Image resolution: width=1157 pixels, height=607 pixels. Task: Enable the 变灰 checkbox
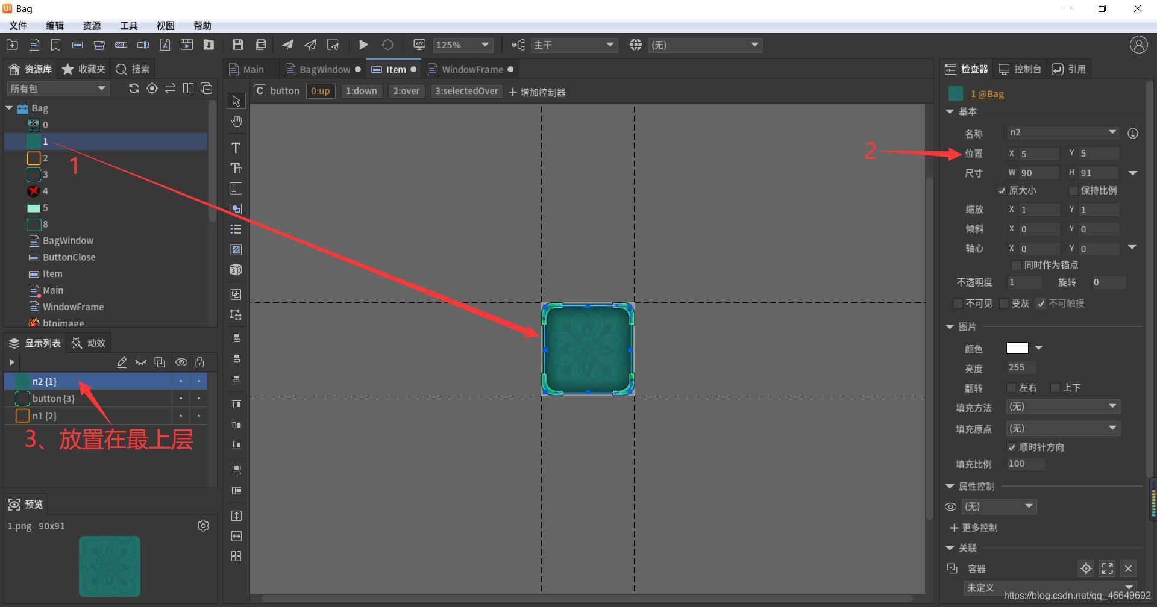click(x=1004, y=303)
